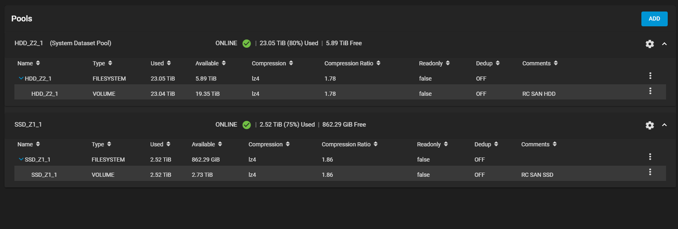Open actions menu for SSD_Z1_1 volume row
This screenshot has height=229, width=678.
click(650, 172)
